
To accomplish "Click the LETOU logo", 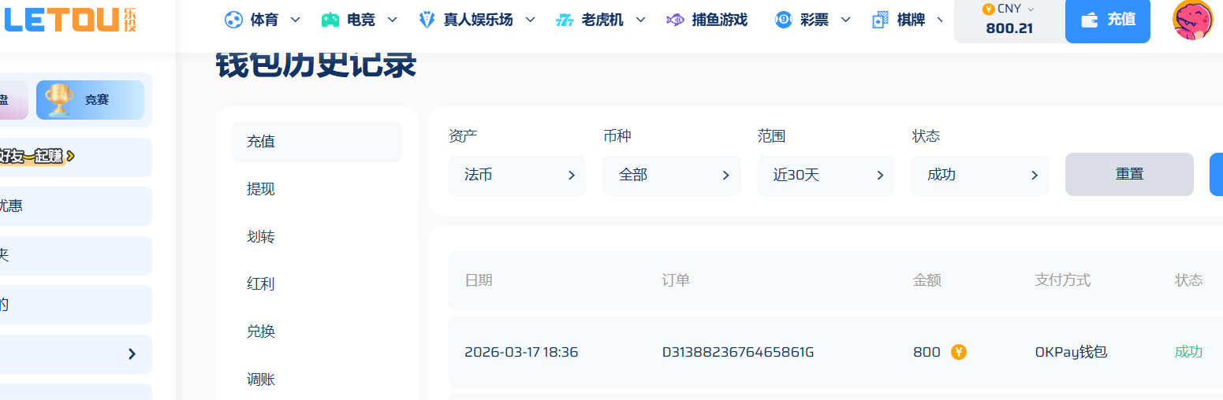I will pos(71,20).
